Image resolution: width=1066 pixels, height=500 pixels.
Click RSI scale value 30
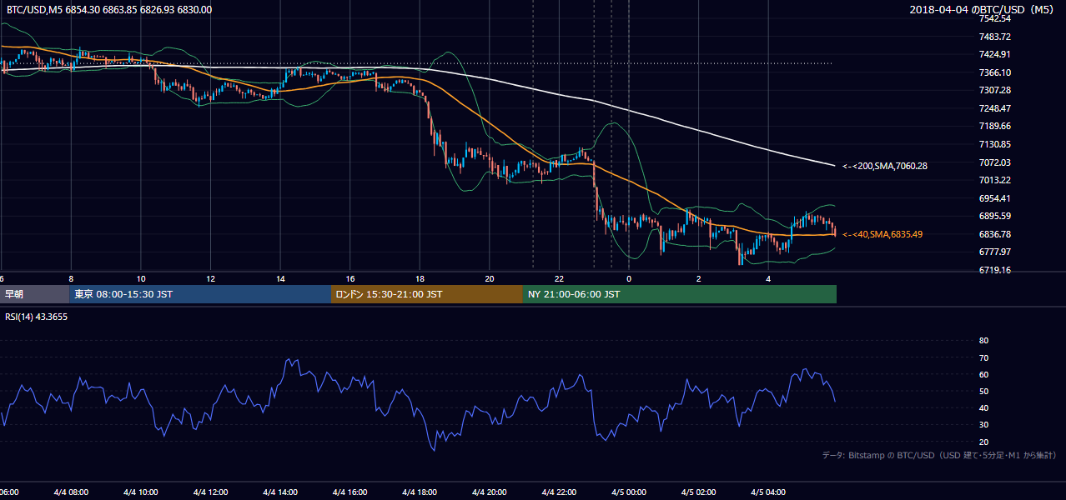[x=983, y=425]
